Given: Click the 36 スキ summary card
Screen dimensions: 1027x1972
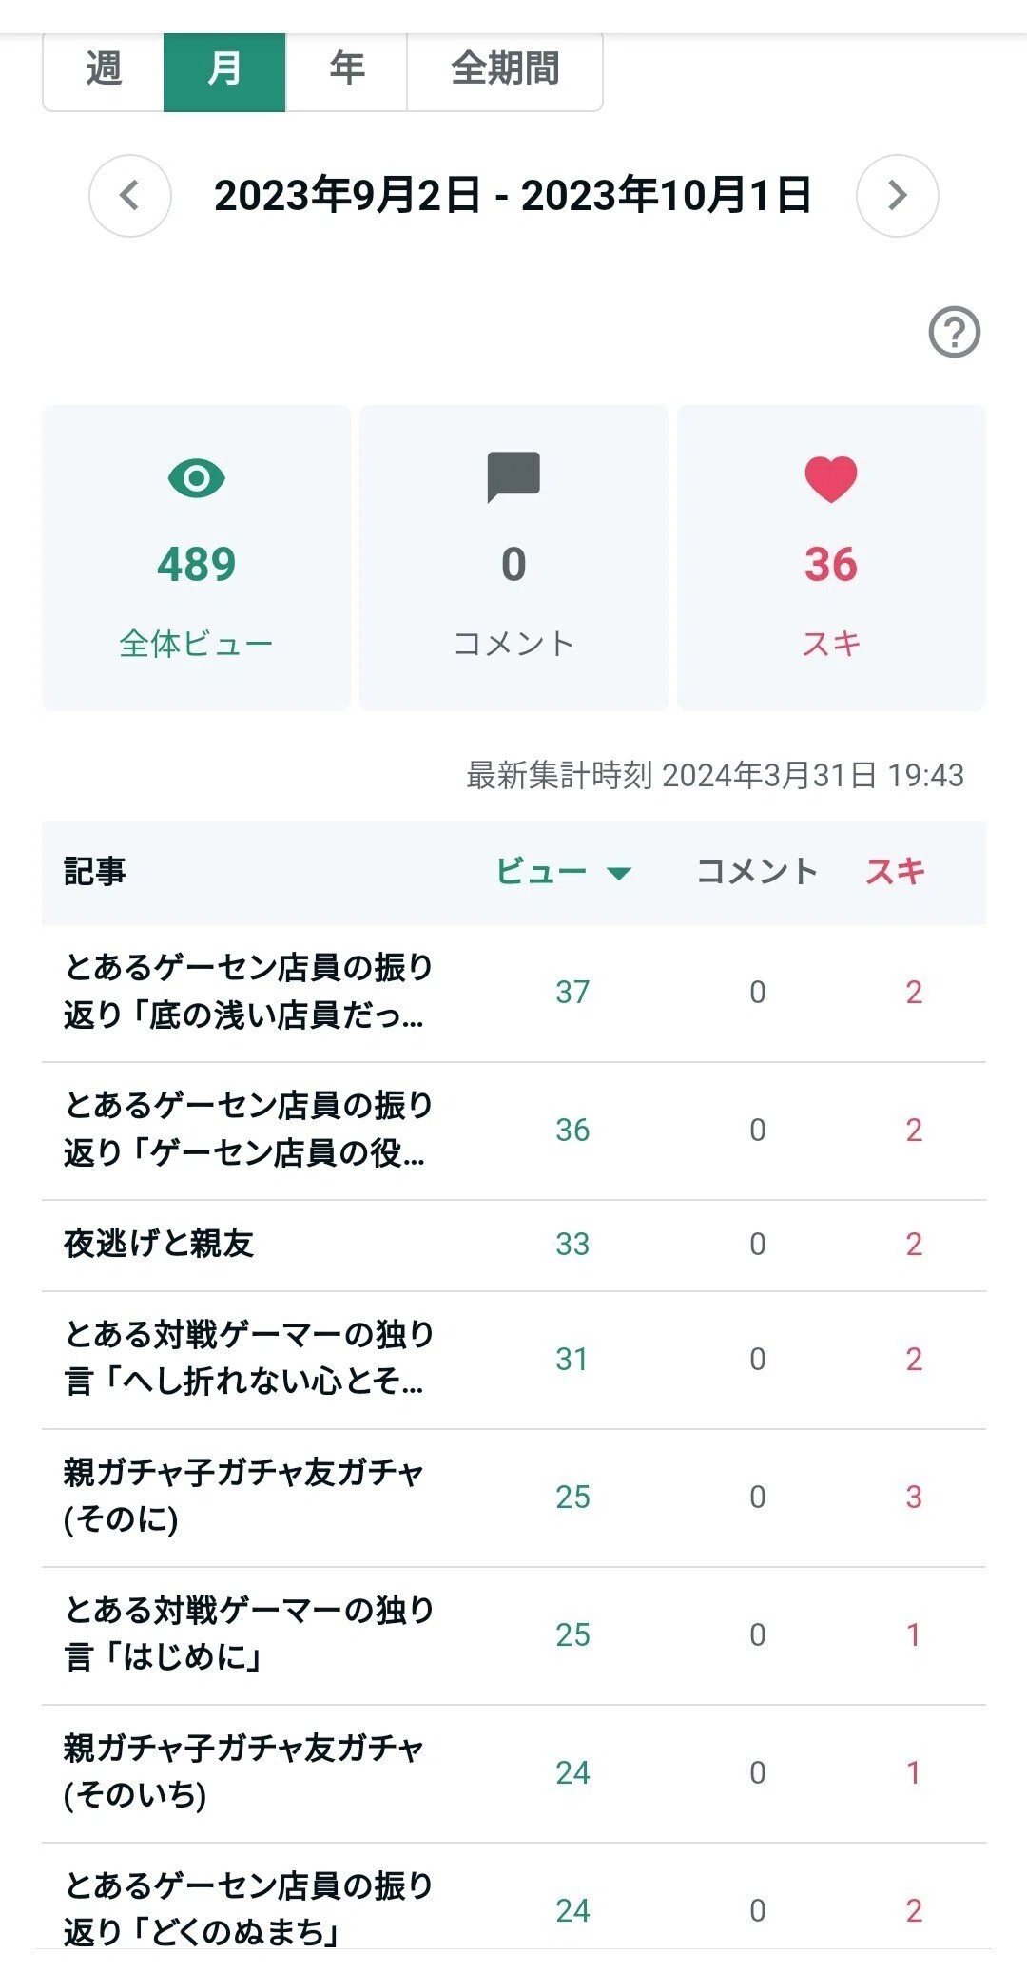Looking at the screenshot, I should pyautogui.click(x=831, y=558).
